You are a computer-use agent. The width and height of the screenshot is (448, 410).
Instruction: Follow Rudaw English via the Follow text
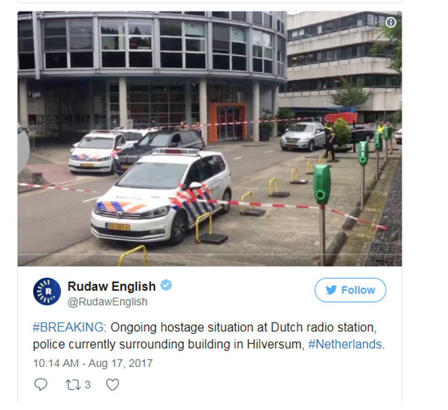[358, 290]
